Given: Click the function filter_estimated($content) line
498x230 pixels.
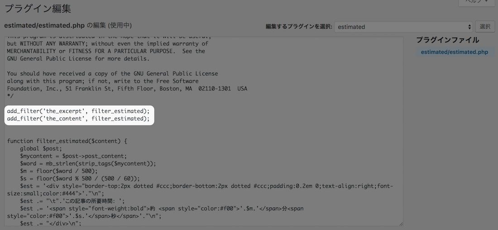Looking at the screenshot, I should pyautogui.click(x=67, y=141).
